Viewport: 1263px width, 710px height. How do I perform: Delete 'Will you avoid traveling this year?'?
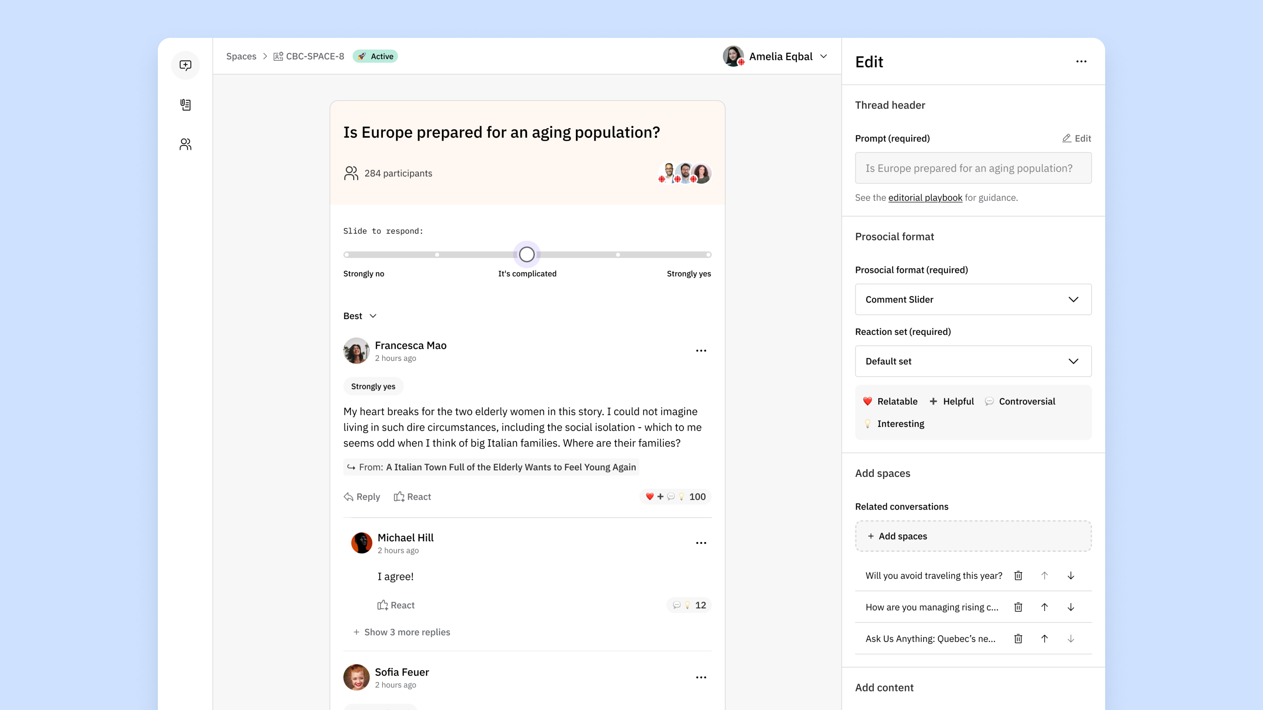(x=1018, y=576)
